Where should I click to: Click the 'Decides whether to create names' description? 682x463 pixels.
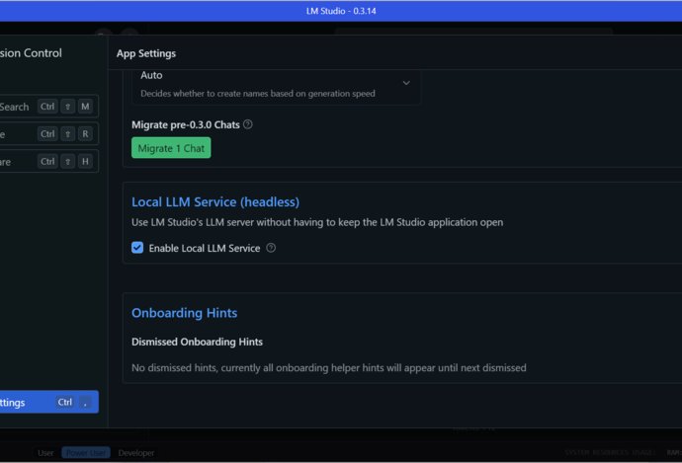(x=258, y=94)
